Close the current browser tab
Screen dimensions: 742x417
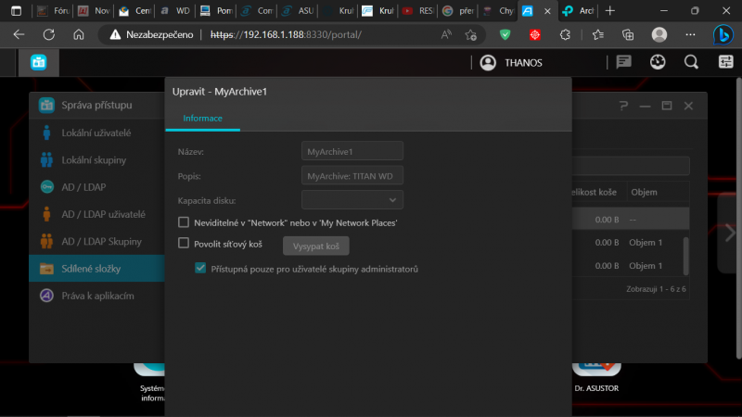(547, 11)
